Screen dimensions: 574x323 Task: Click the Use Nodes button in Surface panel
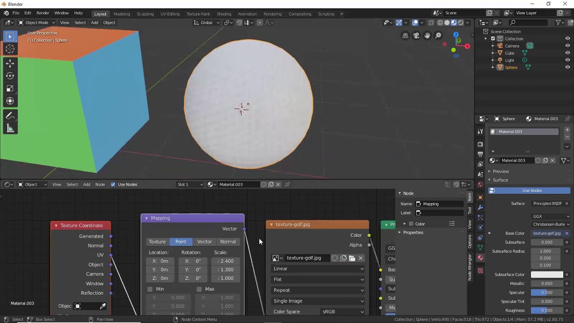pos(529,191)
